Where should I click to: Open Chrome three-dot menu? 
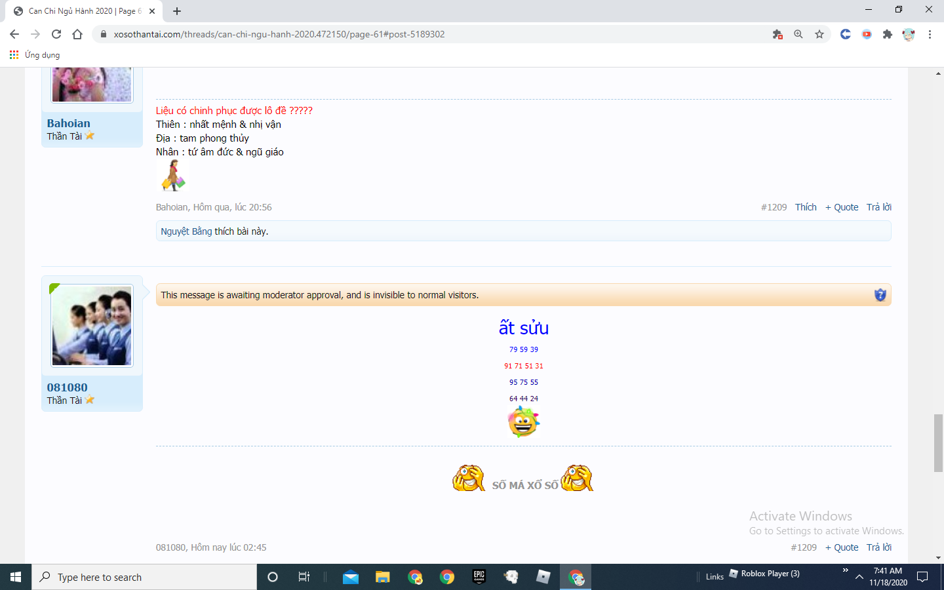coord(930,34)
